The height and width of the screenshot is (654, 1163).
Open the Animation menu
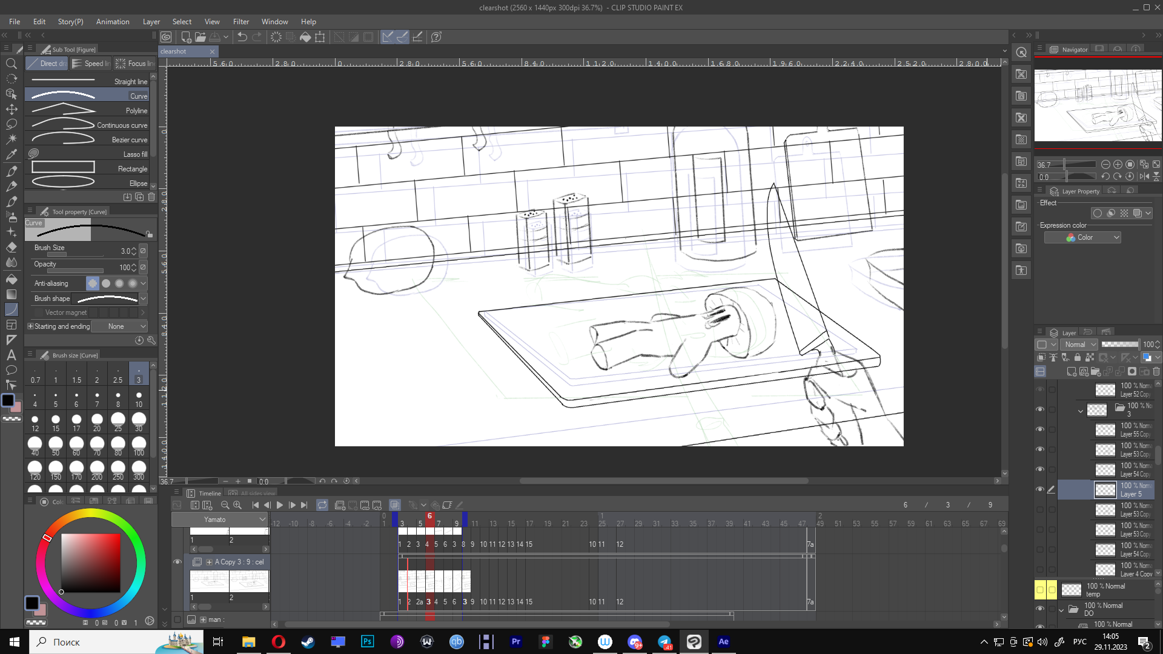point(113,22)
